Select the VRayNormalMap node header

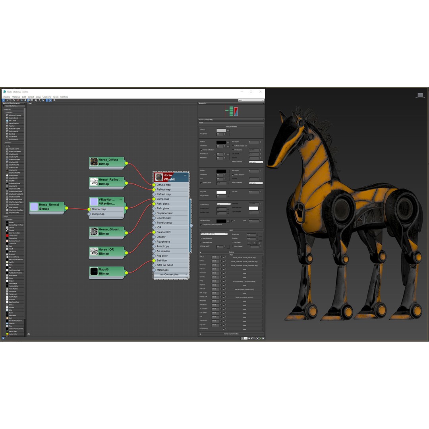(107, 202)
